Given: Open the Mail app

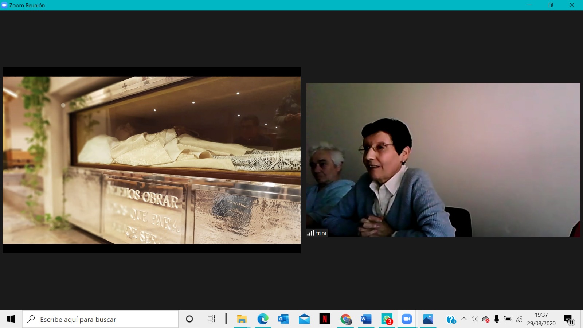Looking at the screenshot, I should 304,319.
